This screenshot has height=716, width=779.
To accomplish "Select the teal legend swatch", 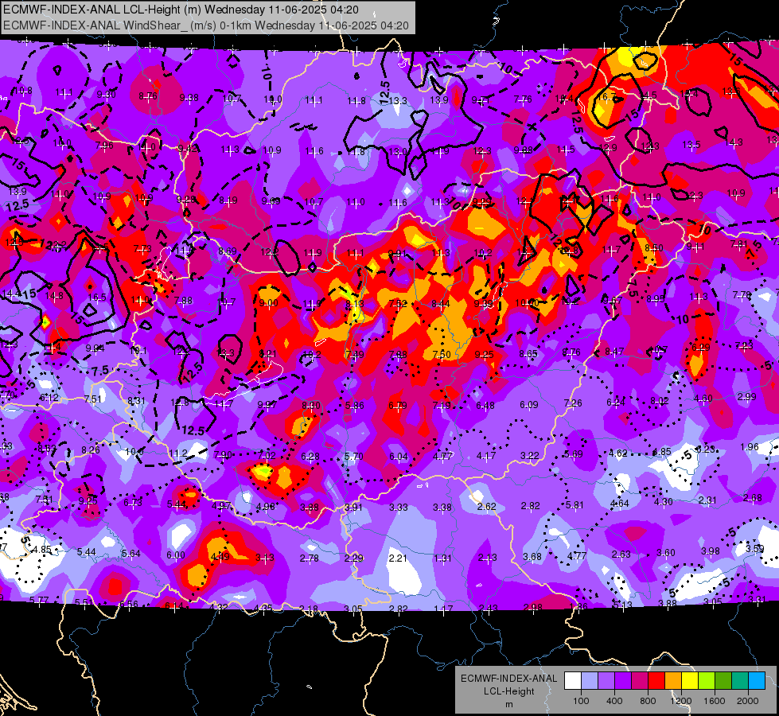I will pos(740,681).
